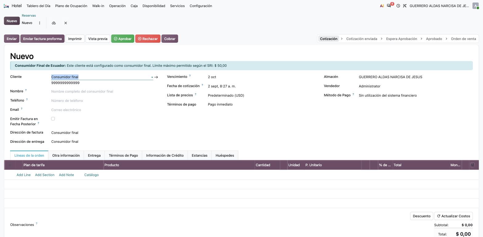Open the conversations icon with 4 notifications
This screenshot has width=483, height=237.
point(389,6)
